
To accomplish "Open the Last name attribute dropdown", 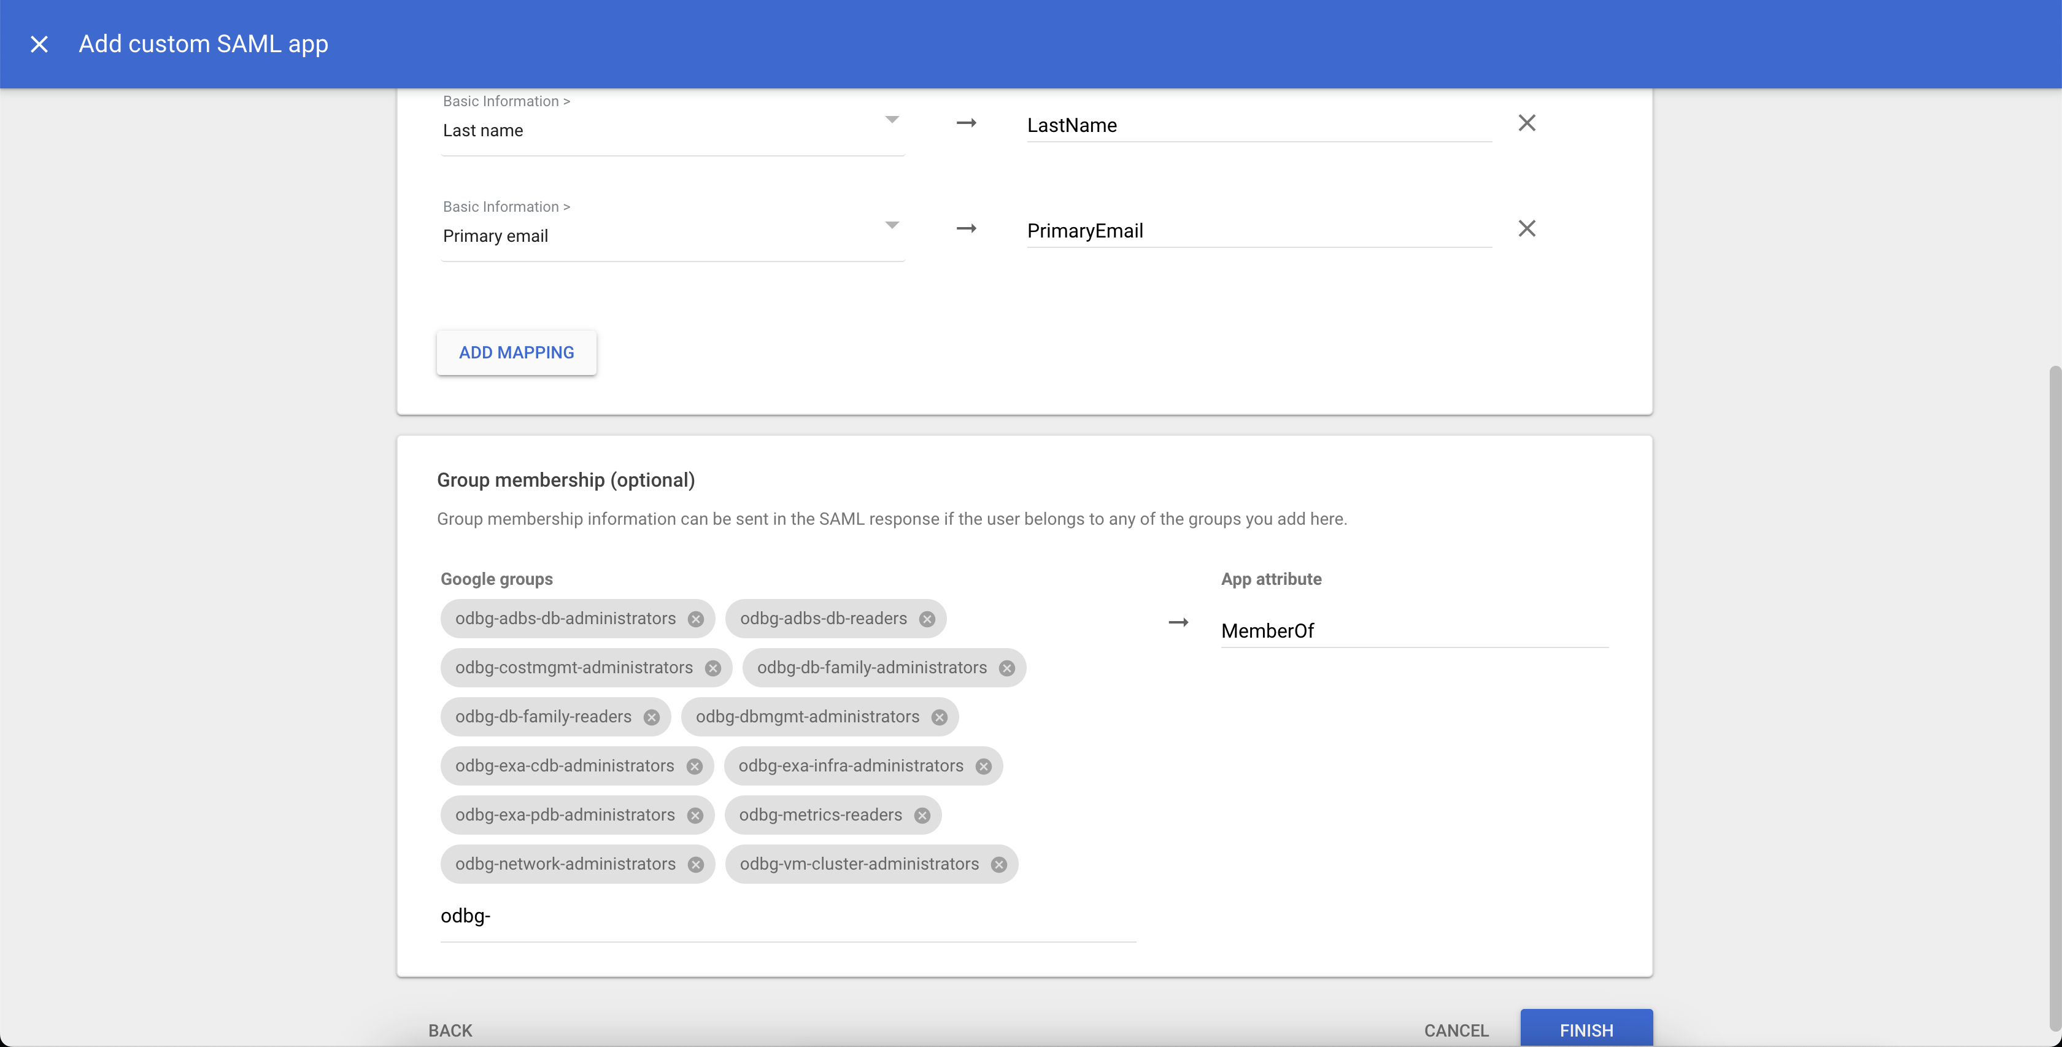I will click(x=892, y=118).
